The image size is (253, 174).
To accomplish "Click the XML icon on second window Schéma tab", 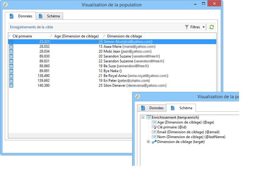I will pyautogui.click(x=173, y=108).
